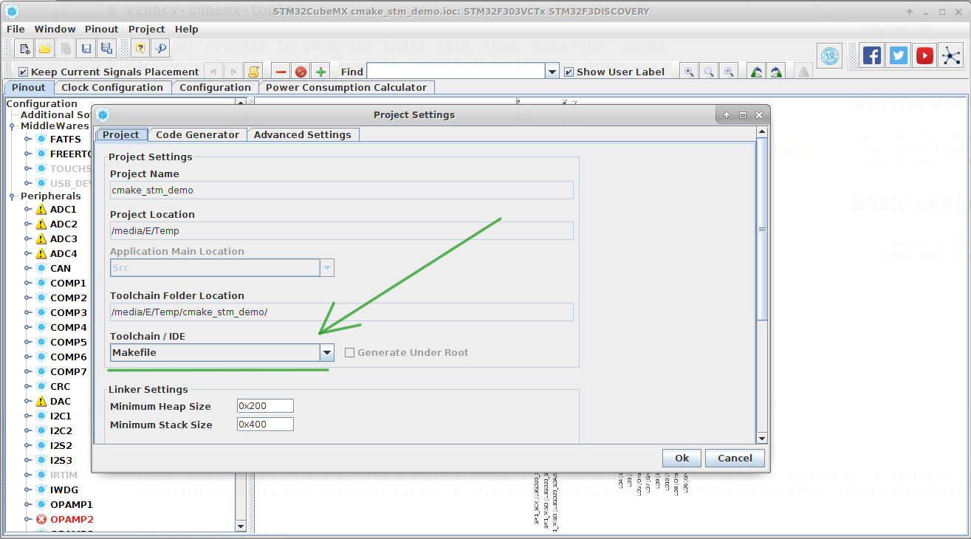
Task: Open the YouTube link icon
Action: point(924,55)
